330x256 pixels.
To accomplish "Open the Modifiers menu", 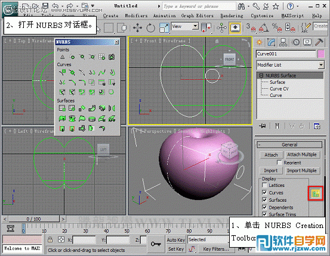I will pyautogui.click(x=136, y=15).
